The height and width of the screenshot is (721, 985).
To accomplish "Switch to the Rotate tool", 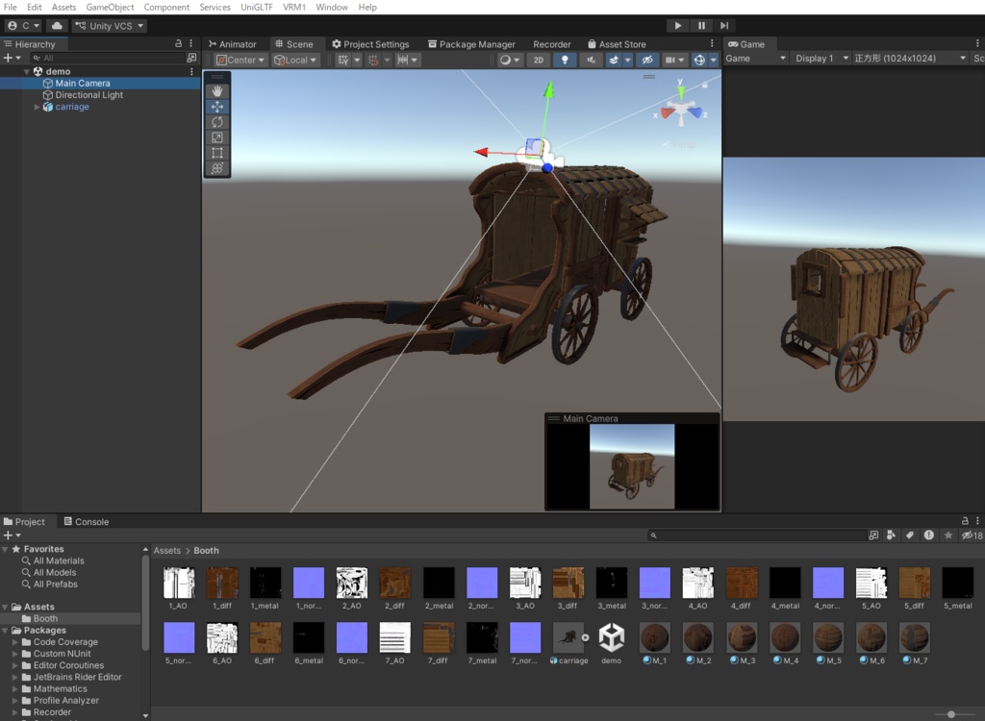I will 217,123.
